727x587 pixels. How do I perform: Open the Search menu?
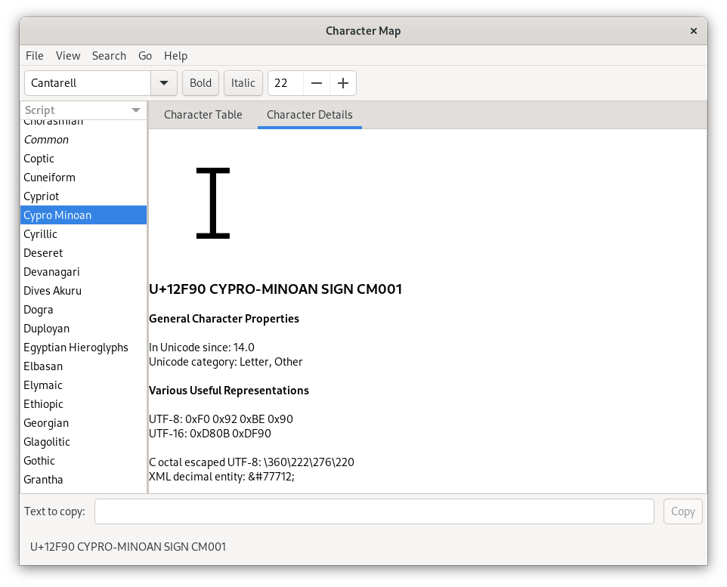109,56
